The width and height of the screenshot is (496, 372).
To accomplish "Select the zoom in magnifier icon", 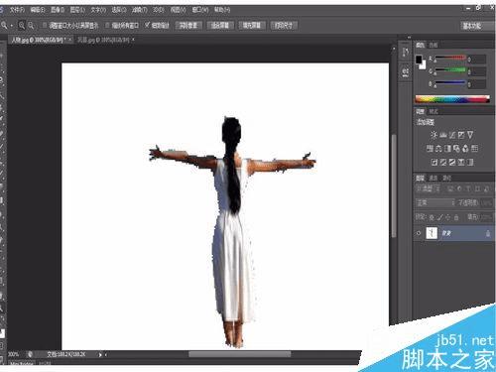I will (22, 25).
